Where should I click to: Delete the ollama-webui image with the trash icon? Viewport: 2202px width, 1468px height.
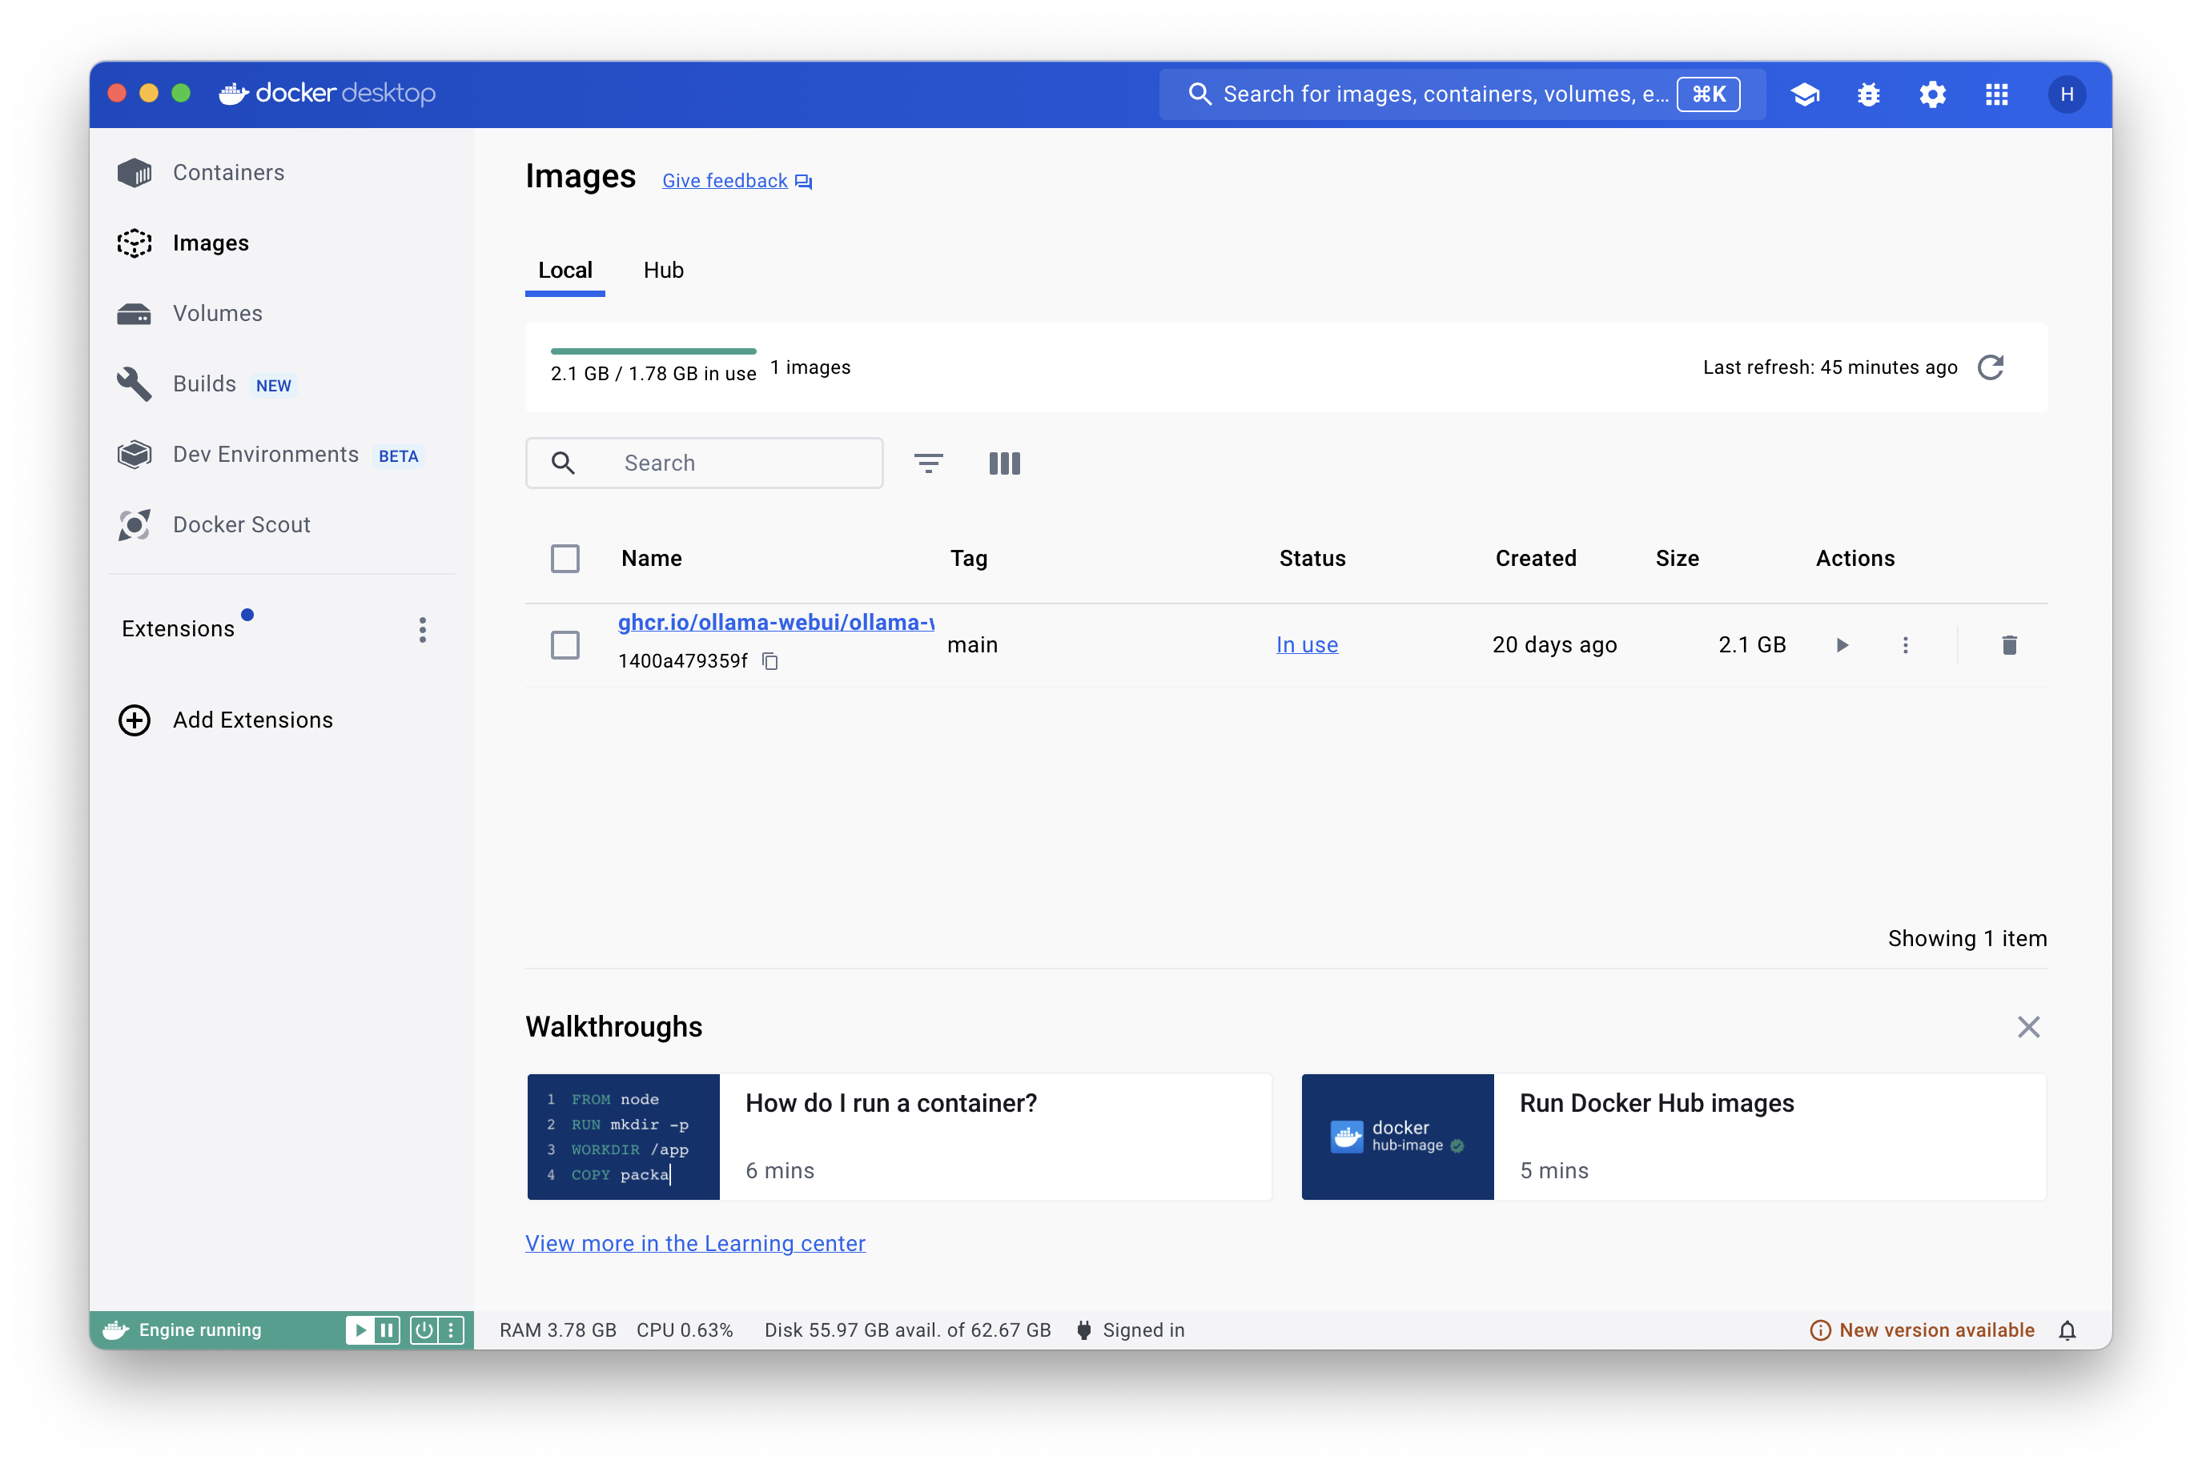2009,645
